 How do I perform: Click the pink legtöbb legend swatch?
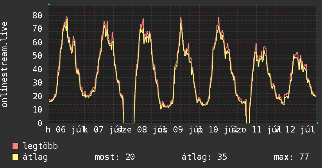coord(15,146)
